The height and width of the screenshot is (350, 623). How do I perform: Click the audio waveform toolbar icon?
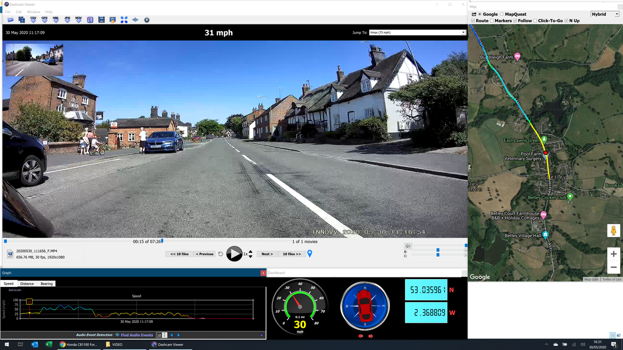135,20
